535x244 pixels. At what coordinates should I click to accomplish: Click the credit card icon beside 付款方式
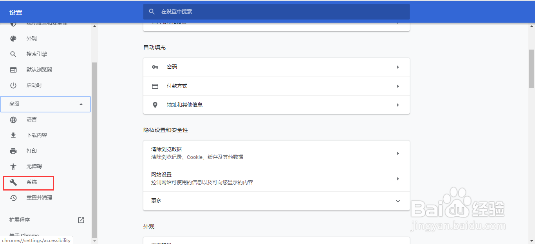[155, 86]
